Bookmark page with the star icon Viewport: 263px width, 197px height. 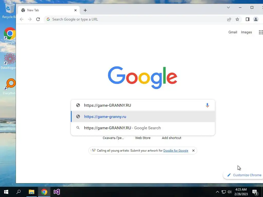tap(237, 19)
